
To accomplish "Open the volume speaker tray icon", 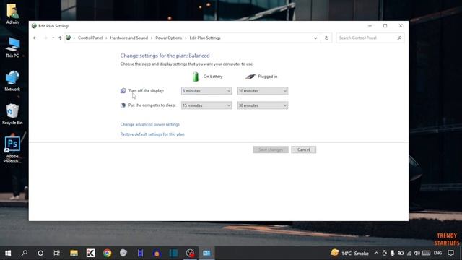I will (x=417, y=253).
